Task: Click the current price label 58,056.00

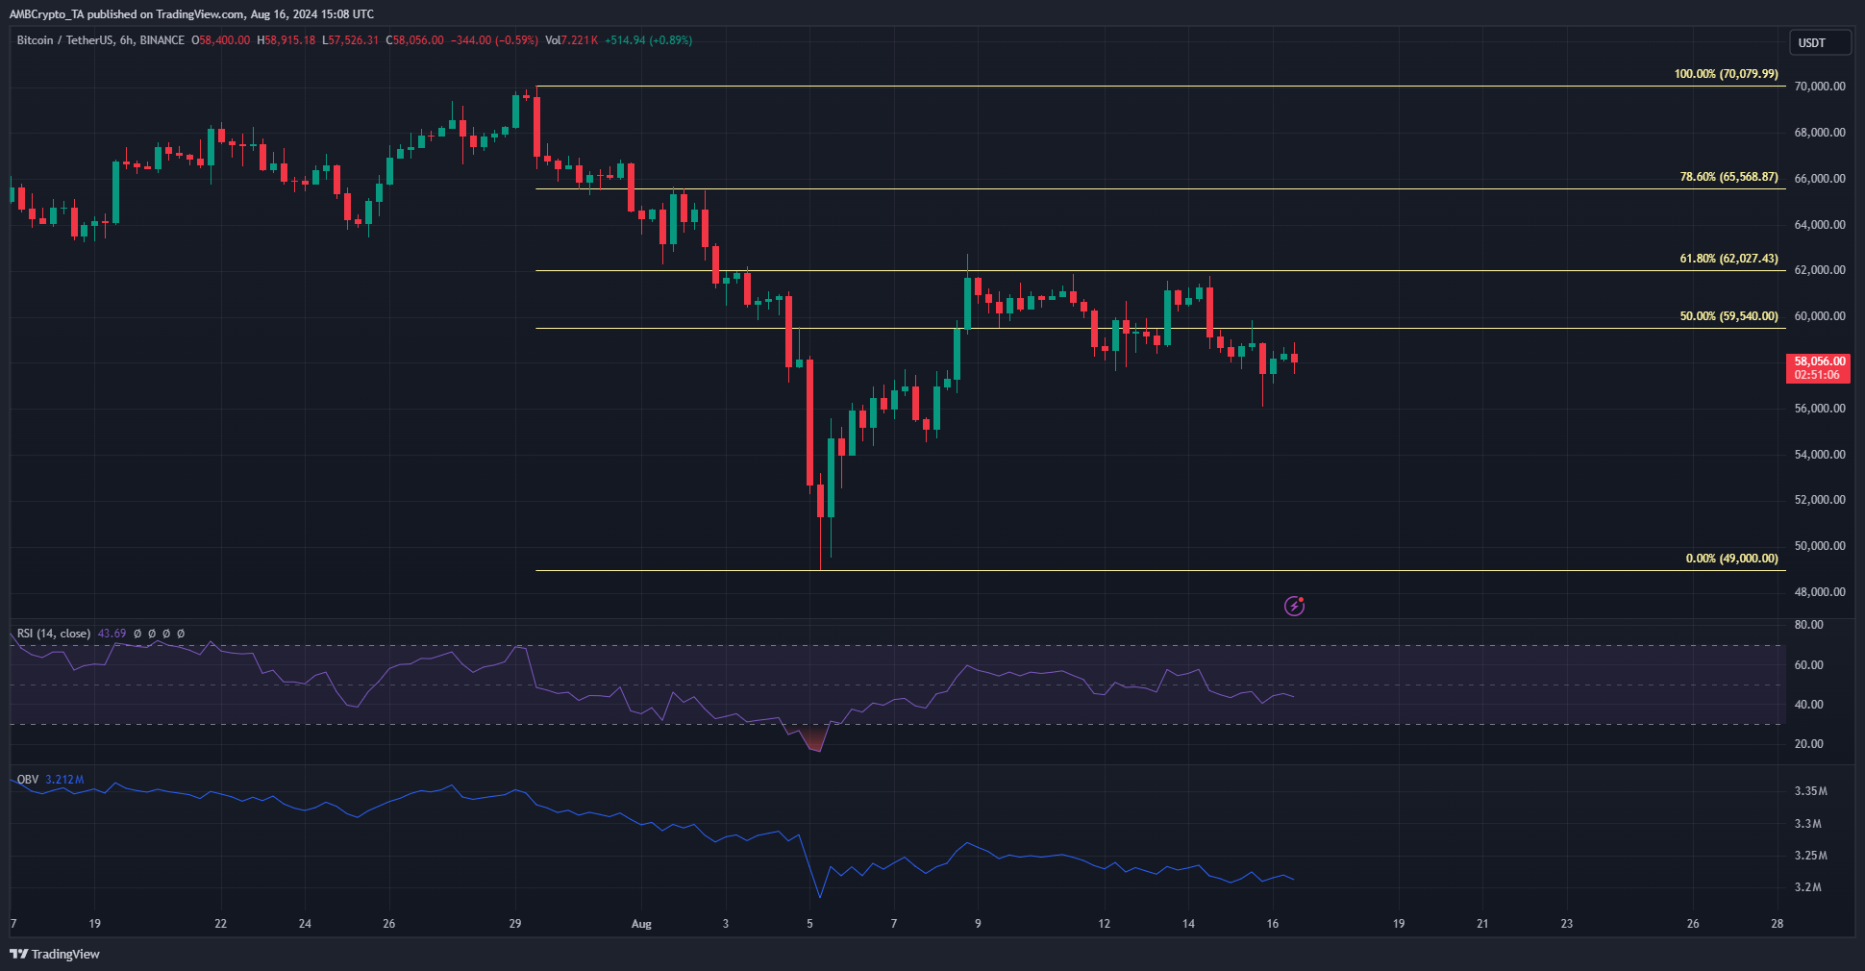Action: [1819, 361]
